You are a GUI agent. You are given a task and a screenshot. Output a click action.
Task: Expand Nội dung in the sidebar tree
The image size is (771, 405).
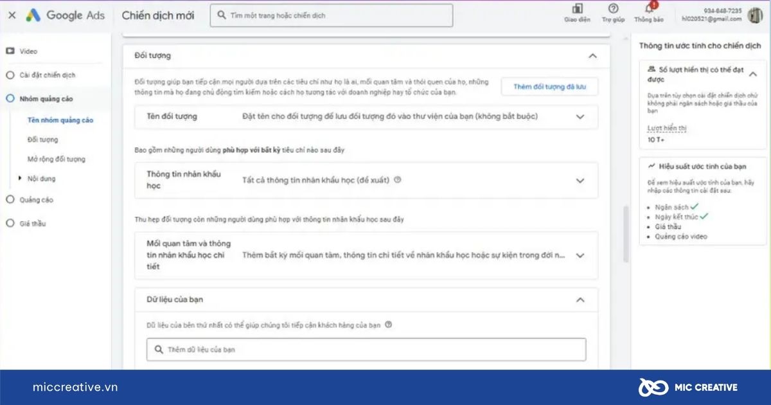pyautogui.click(x=21, y=179)
